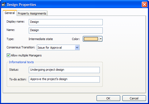Screen dimensions: 149x104
Task: Select the Issue for Approval value
Action: [50, 48]
